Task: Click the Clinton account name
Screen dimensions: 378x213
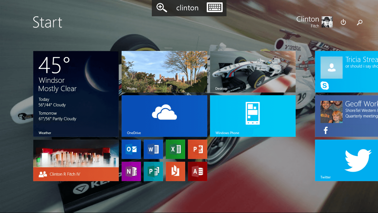Action: click(308, 19)
